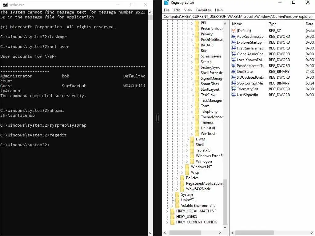Expand the Windows NT key

click(182, 167)
